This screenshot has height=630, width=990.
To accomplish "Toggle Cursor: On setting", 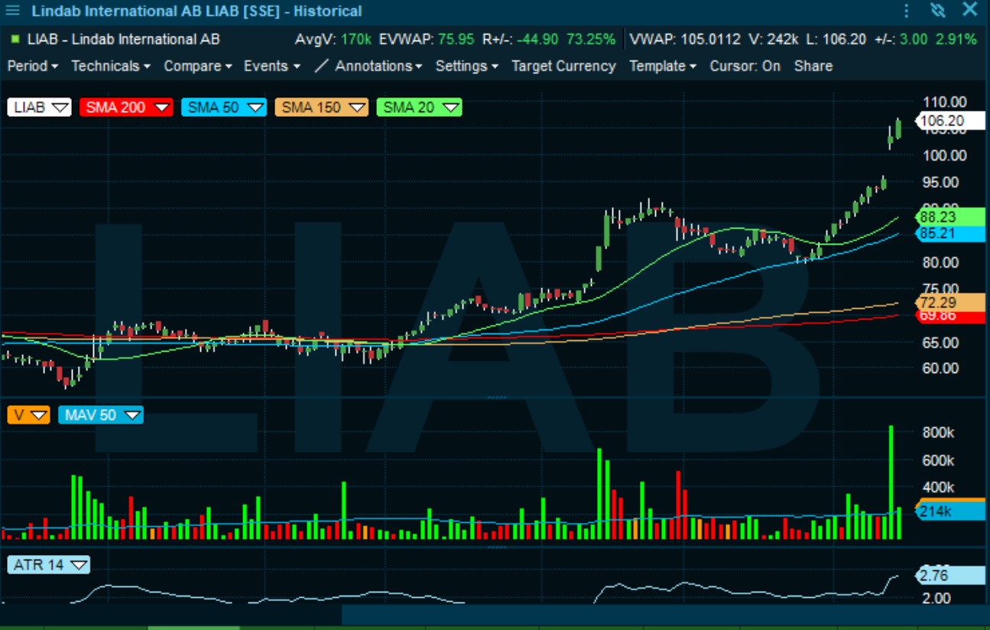I will [745, 67].
